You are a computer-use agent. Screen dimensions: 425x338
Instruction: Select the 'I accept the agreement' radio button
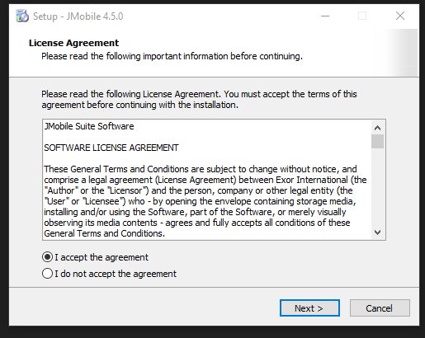(x=47, y=257)
